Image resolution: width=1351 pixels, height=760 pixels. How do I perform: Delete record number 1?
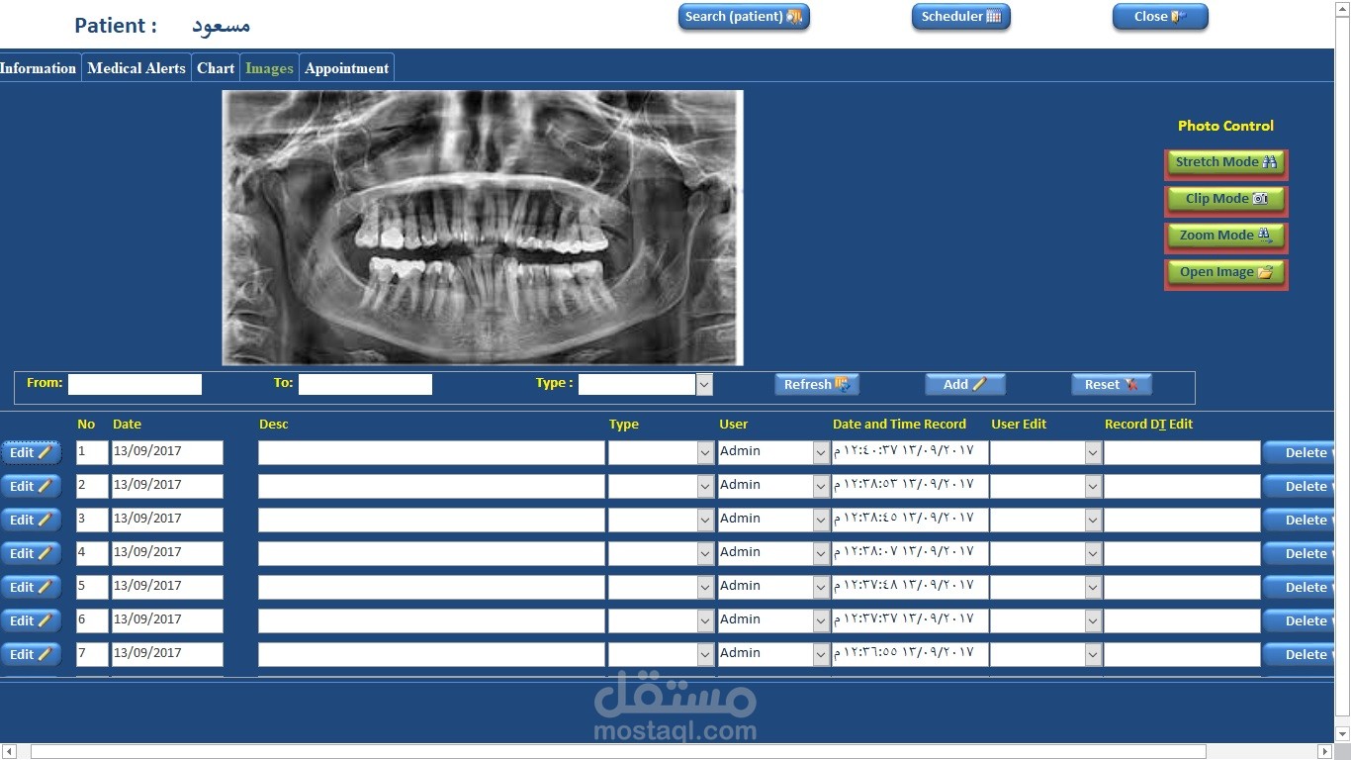pyautogui.click(x=1300, y=452)
